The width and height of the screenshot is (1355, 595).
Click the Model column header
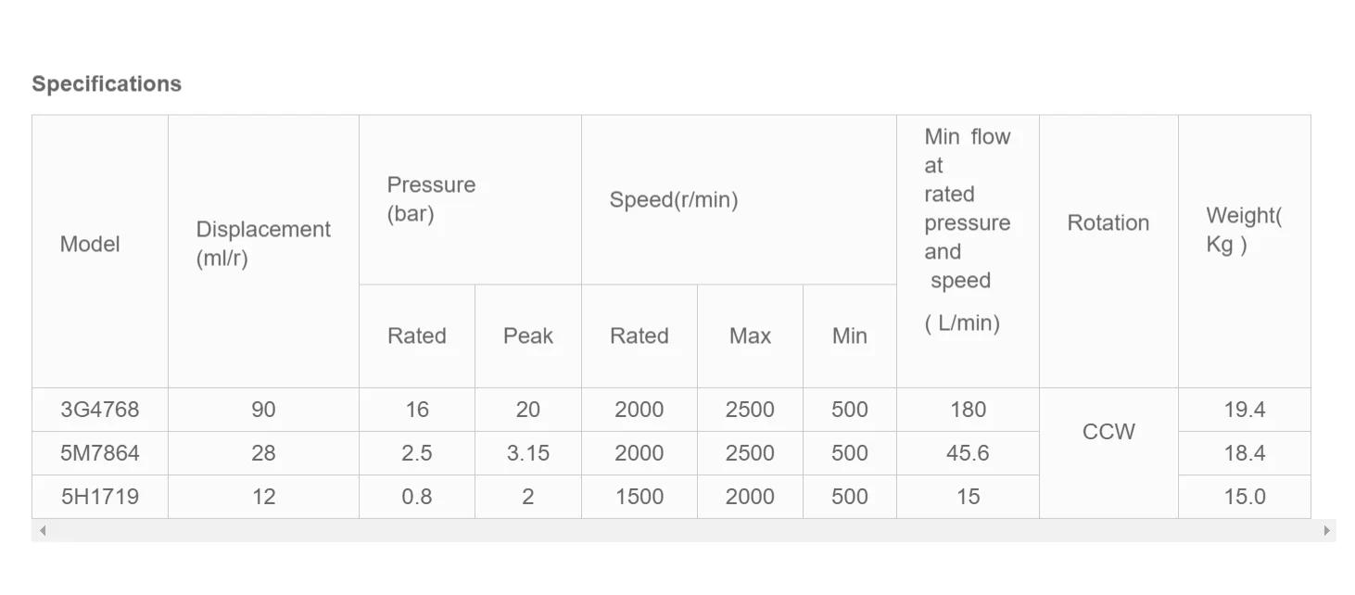tap(90, 245)
